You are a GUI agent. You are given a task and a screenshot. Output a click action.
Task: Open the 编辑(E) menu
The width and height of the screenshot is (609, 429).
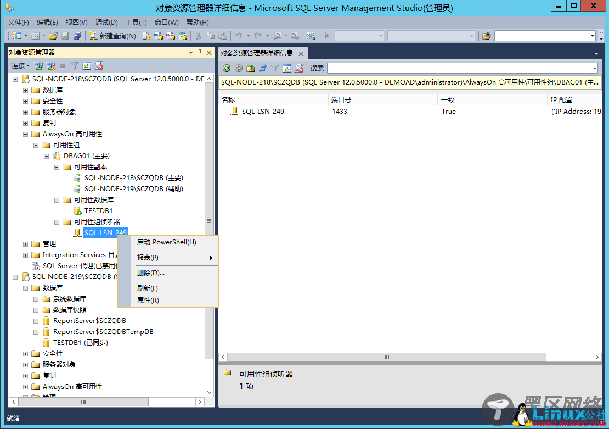point(47,22)
